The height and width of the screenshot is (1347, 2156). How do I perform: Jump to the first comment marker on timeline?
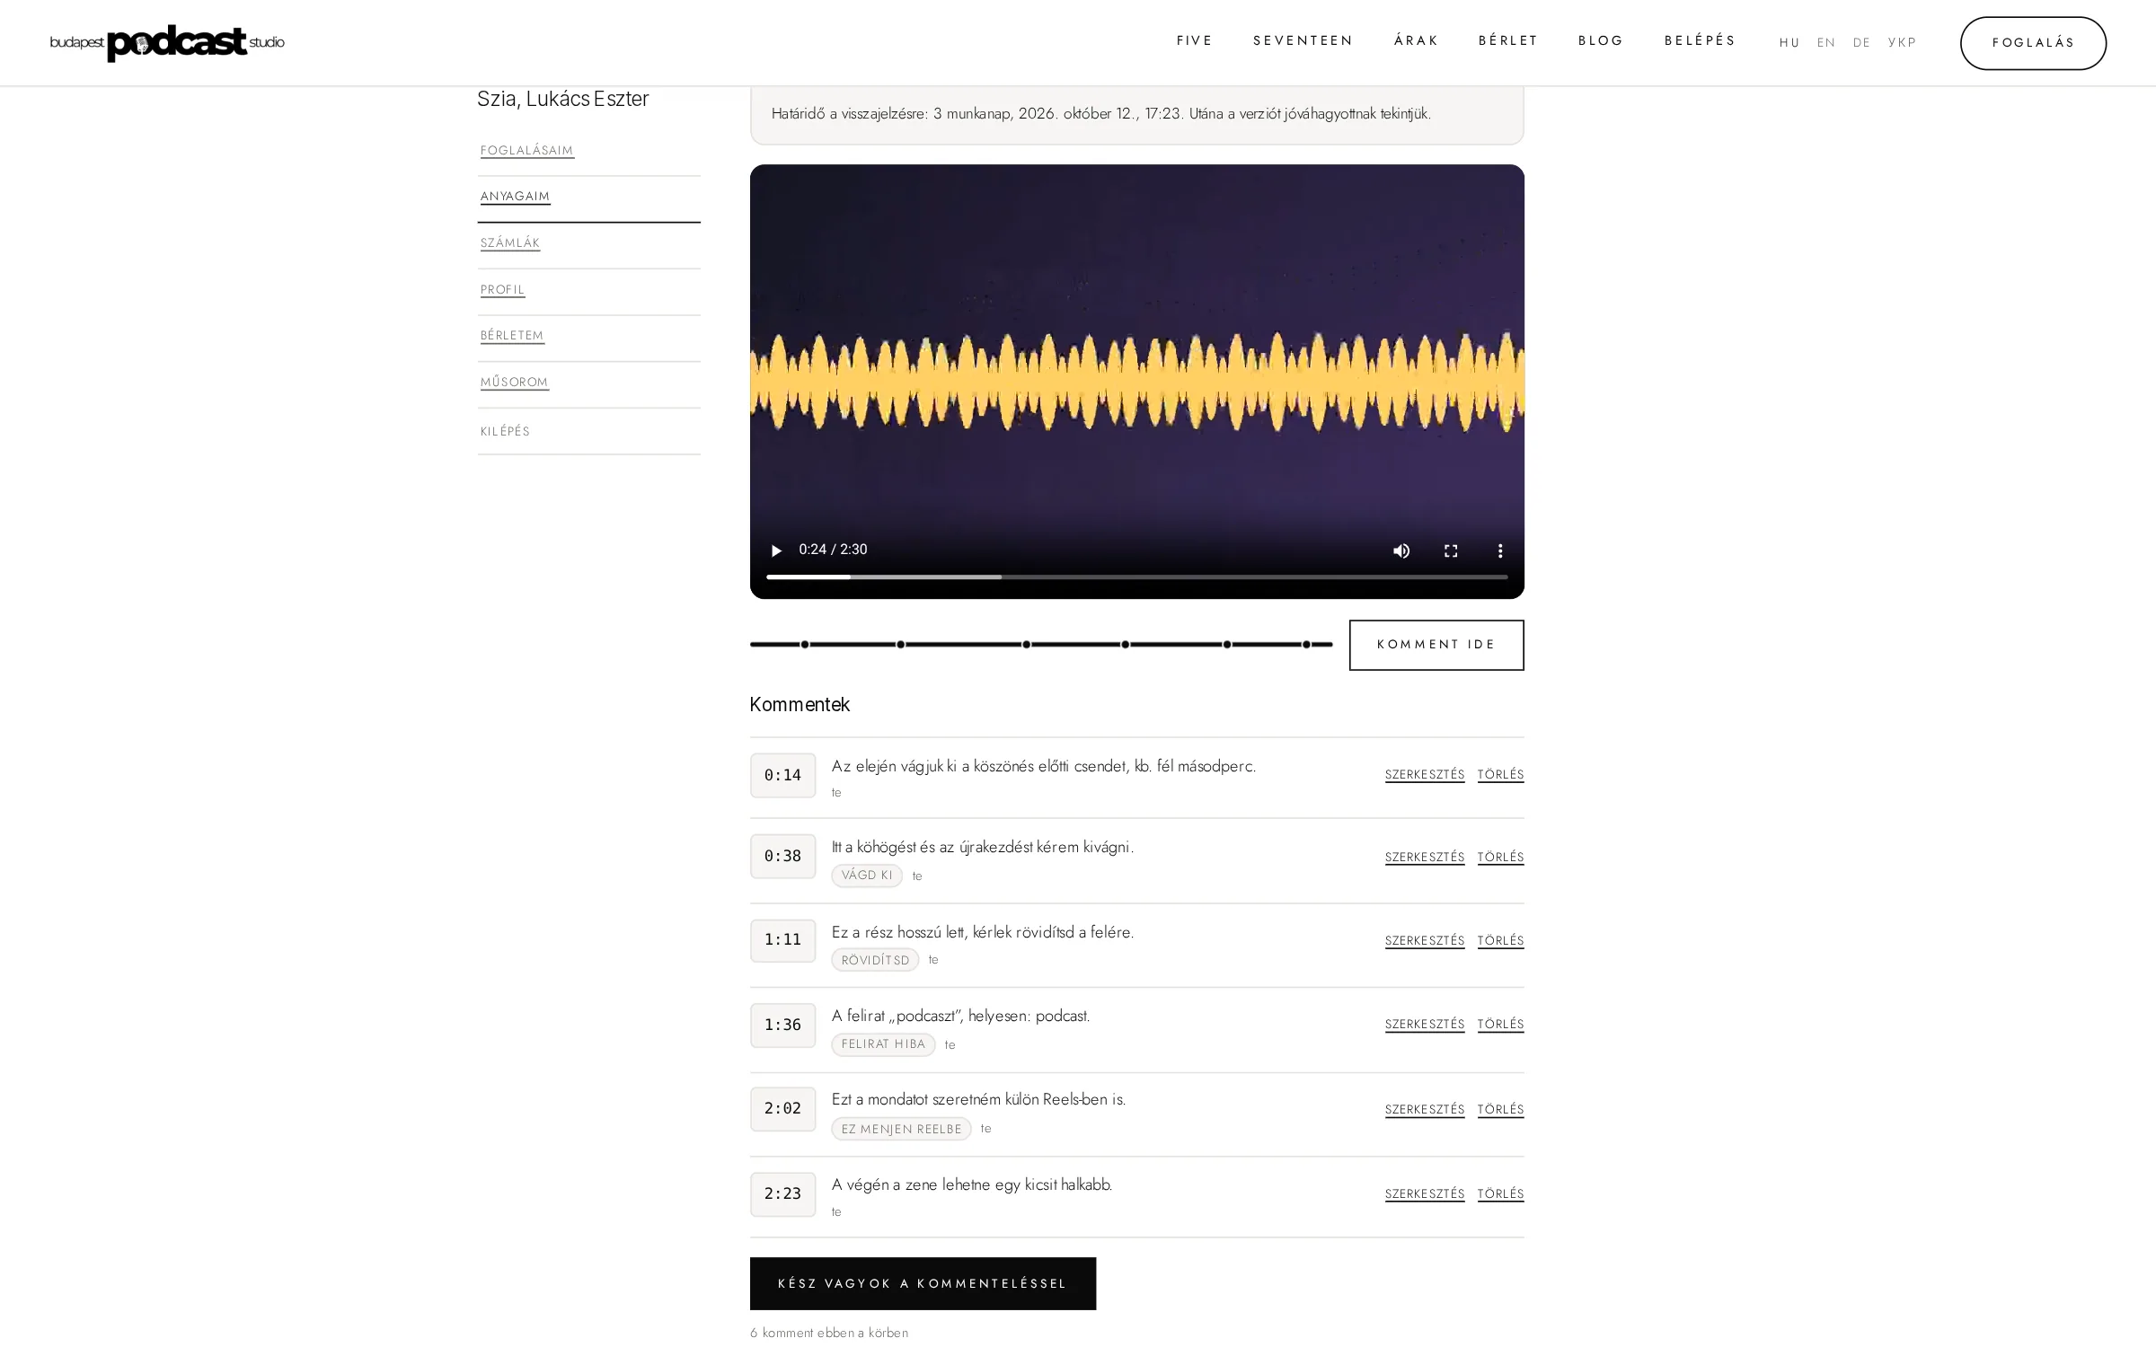tap(805, 644)
